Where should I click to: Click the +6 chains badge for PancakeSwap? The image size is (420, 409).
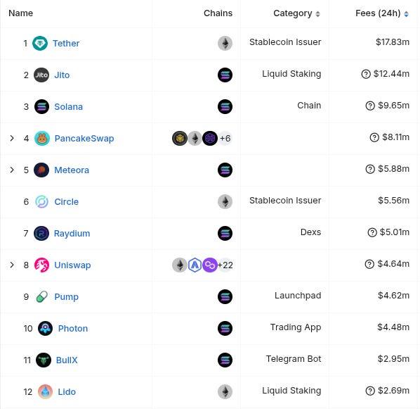click(x=225, y=138)
